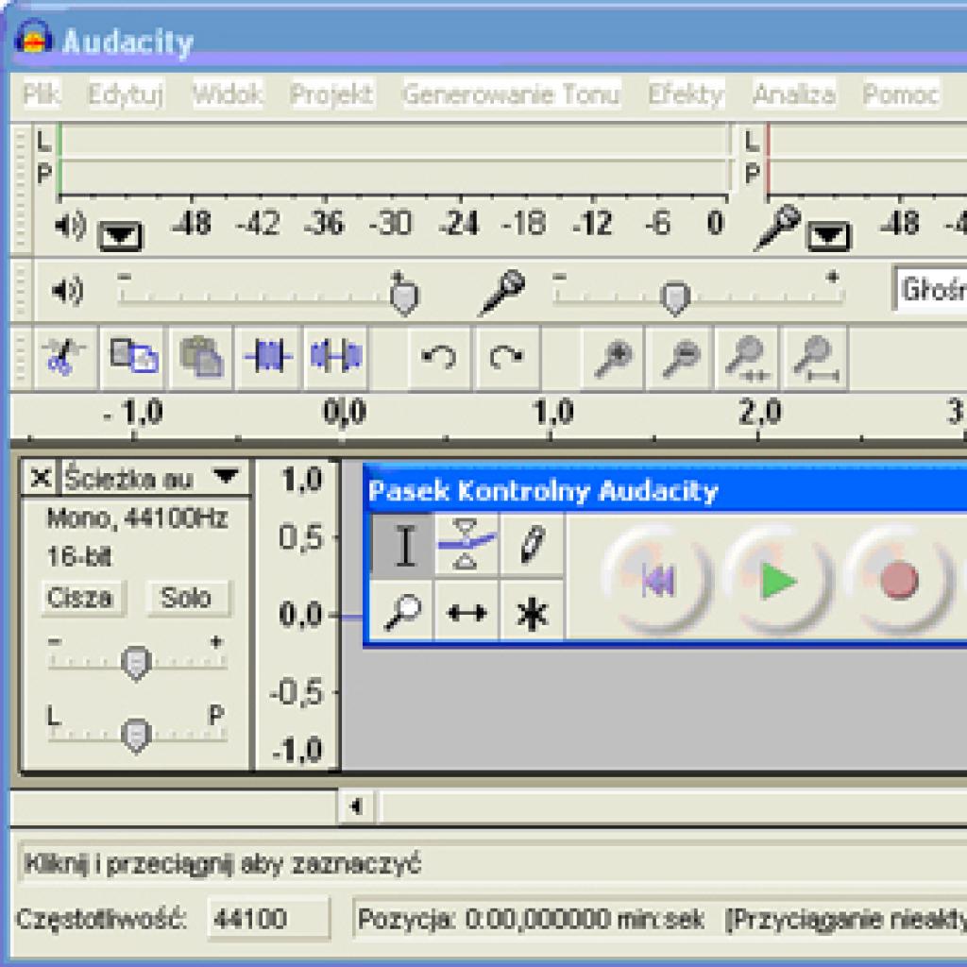Click the Mono, 44100Hz track info text
The image size is (967, 967).
pyautogui.click(x=137, y=518)
